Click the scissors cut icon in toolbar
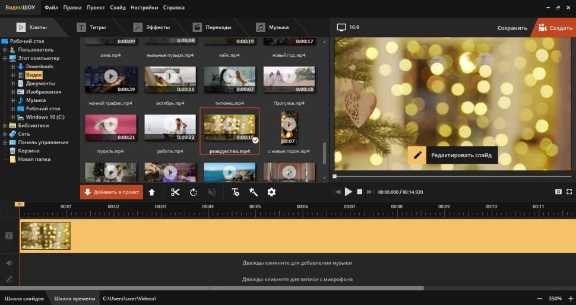This screenshot has height=305, width=576. [175, 192]
